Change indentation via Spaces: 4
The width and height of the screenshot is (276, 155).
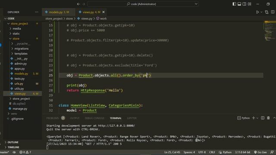click(189, 152)
